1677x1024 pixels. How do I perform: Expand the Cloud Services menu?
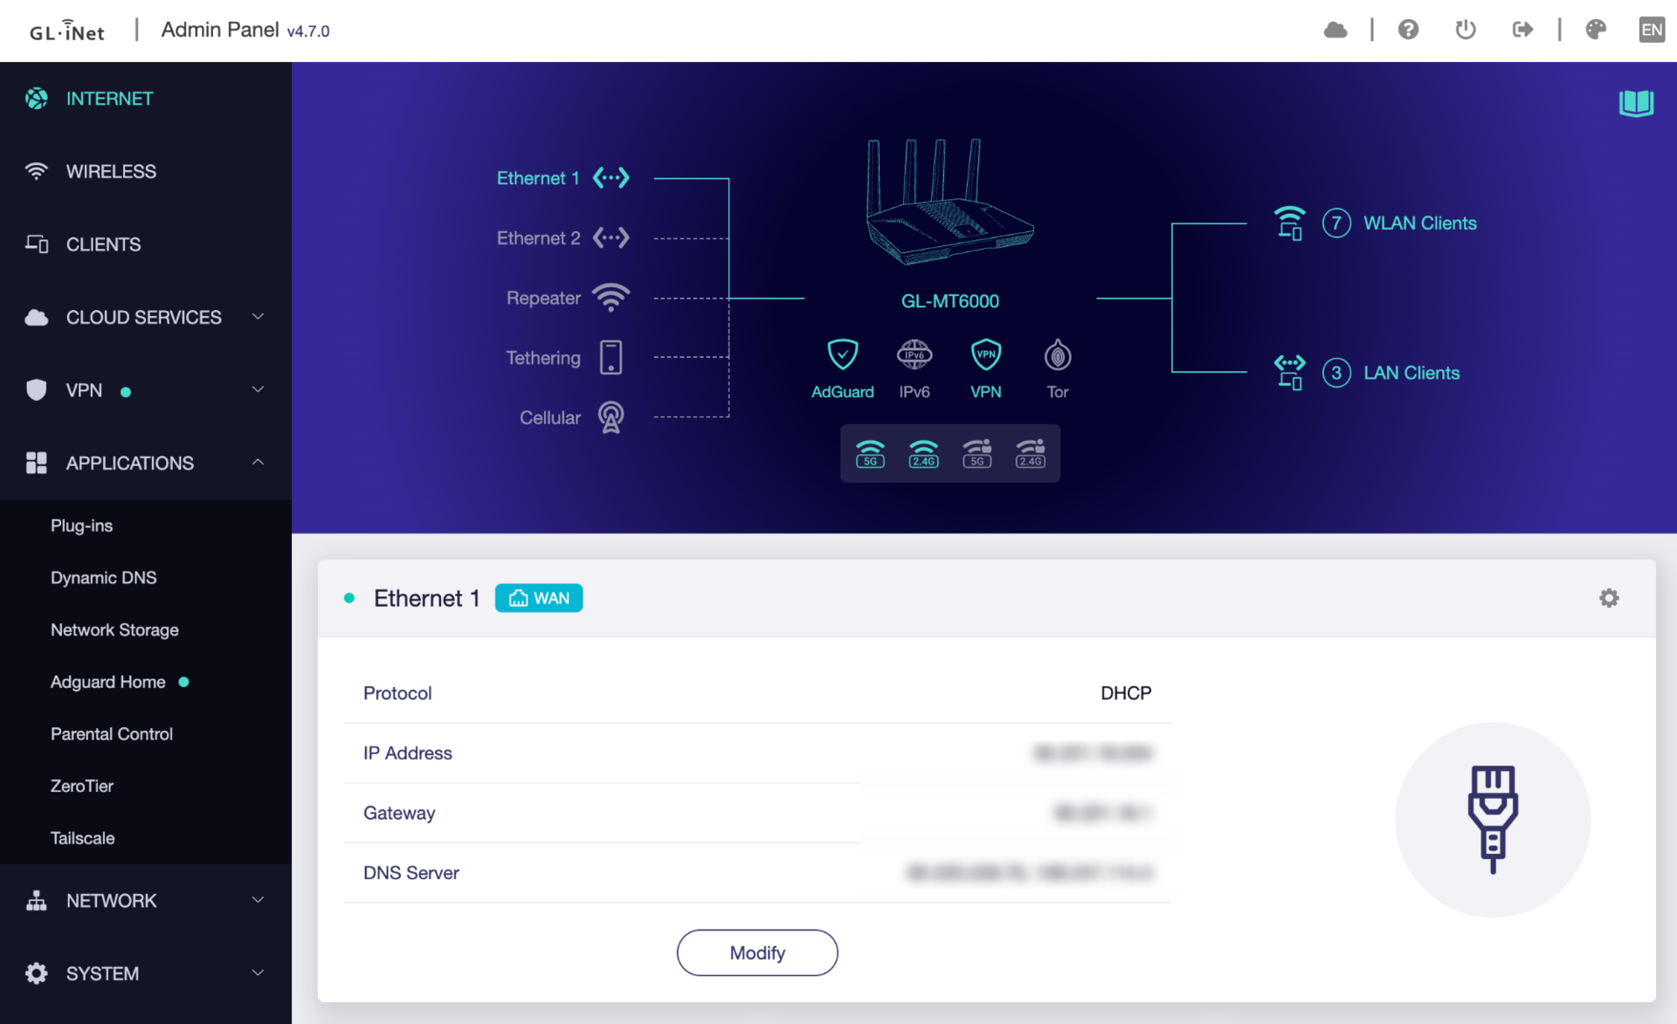coord(144,317)
